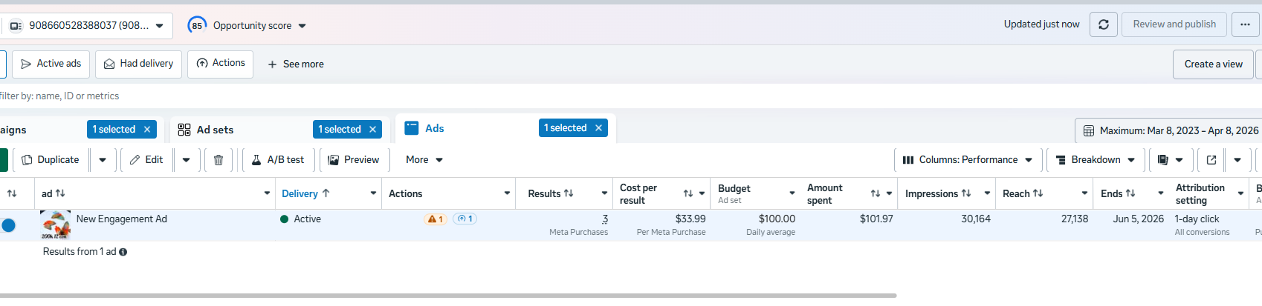The height and width of the screenshot is (306, 1262).
Task: Open the Opportunity score dropdown
Action: 302,26
